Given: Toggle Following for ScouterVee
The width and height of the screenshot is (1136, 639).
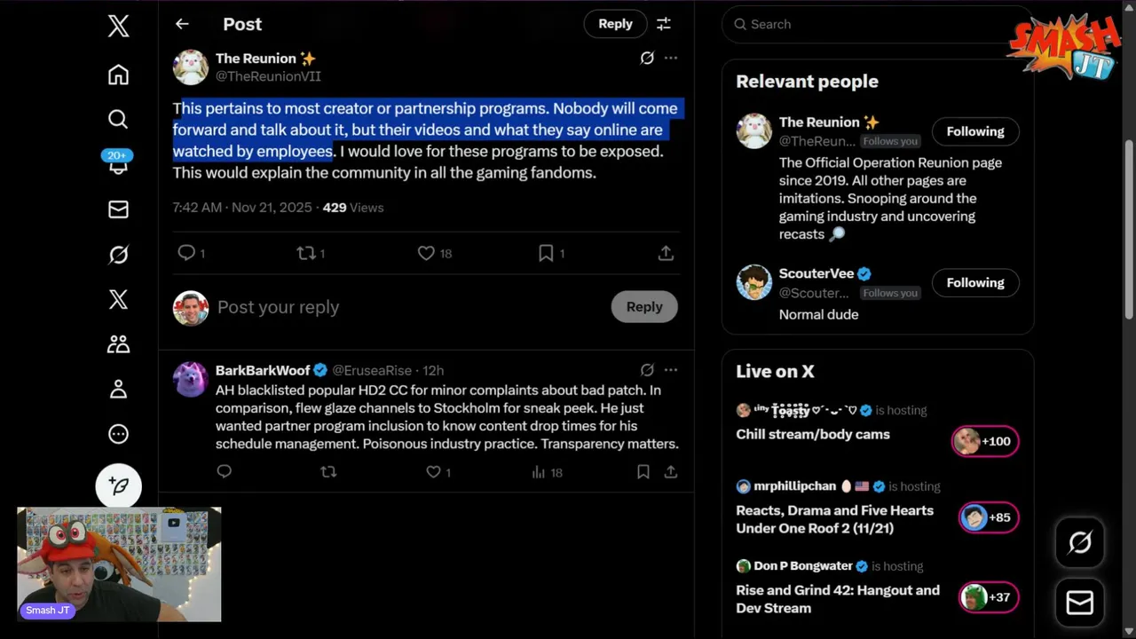Looking at the screenshot, I should coord(974,282).
